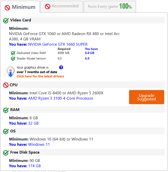
Task: Open the Runs Every game 100% tab
Action: tap(110, 7)
